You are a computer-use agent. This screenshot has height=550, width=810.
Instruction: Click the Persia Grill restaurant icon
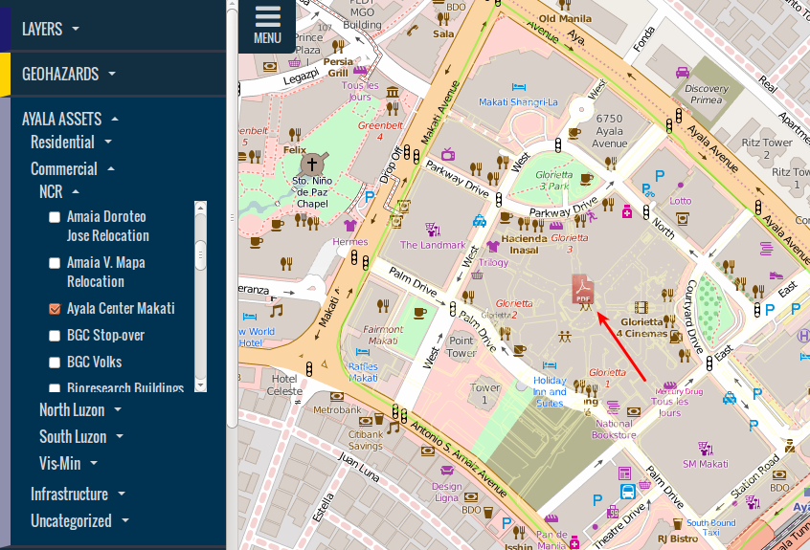[x=338, y=47]
